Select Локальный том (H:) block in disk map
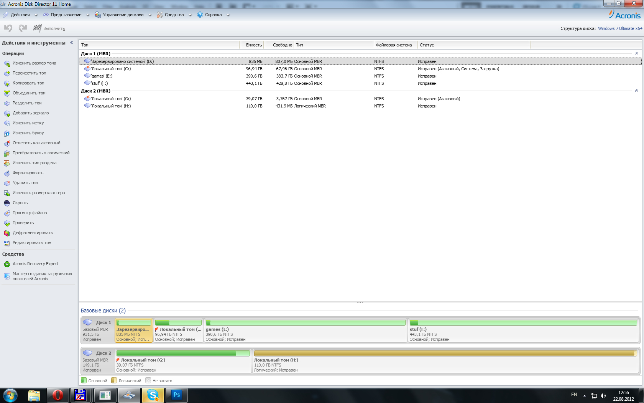The width and height of the screenshot is (644, 403). coord(445,361)
